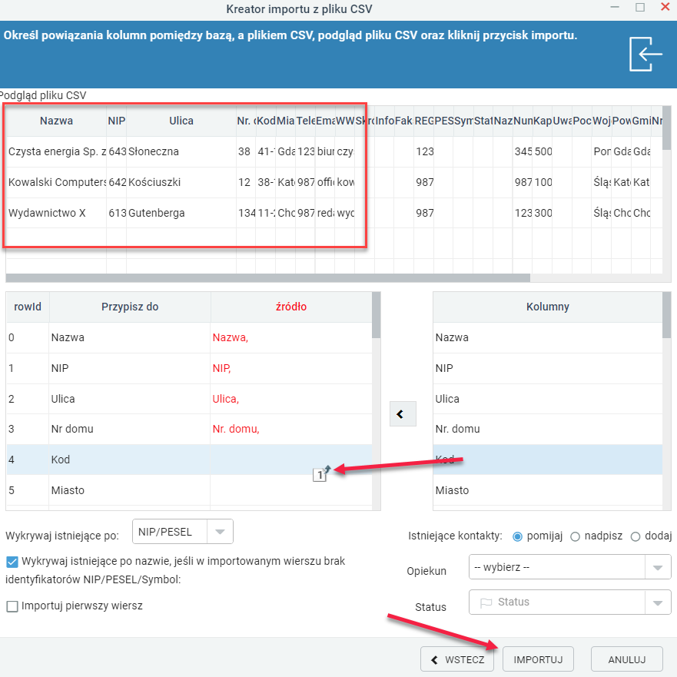Click the import arrow icon in header
This screenshot has height=677, width=677.
coord(646,54)
